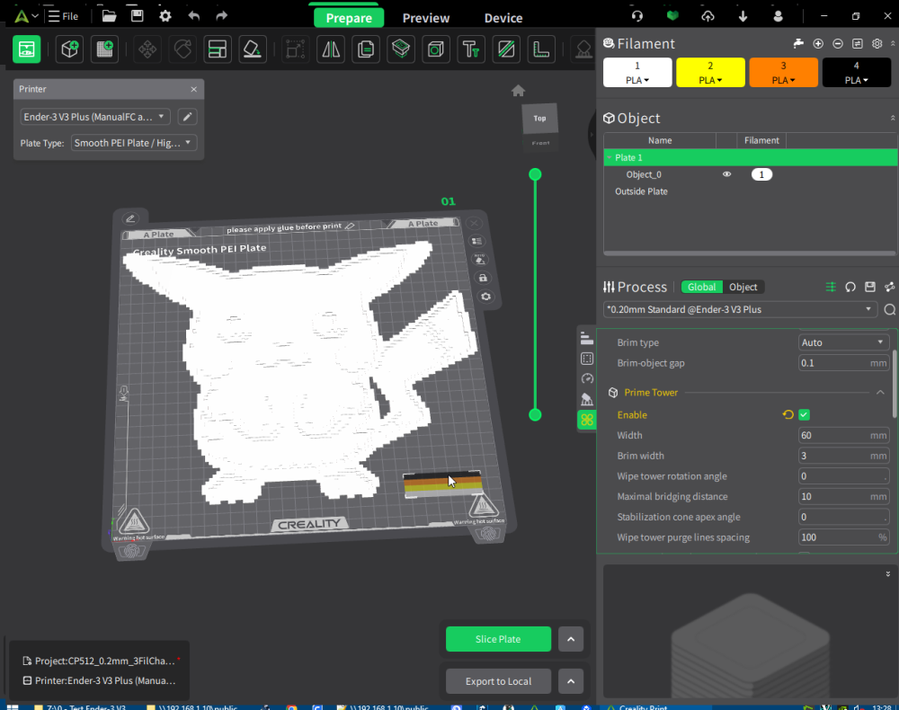Image resolution: width=899 pixels, height=710 pixels.
Task: Select the orange filament 3 swatch
Action: [x=783, y=73]
